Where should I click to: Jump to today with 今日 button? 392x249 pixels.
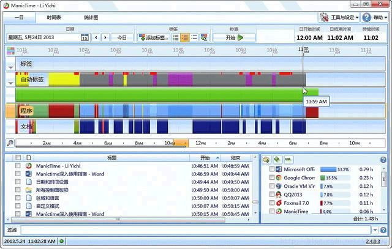tap(122, 37)
